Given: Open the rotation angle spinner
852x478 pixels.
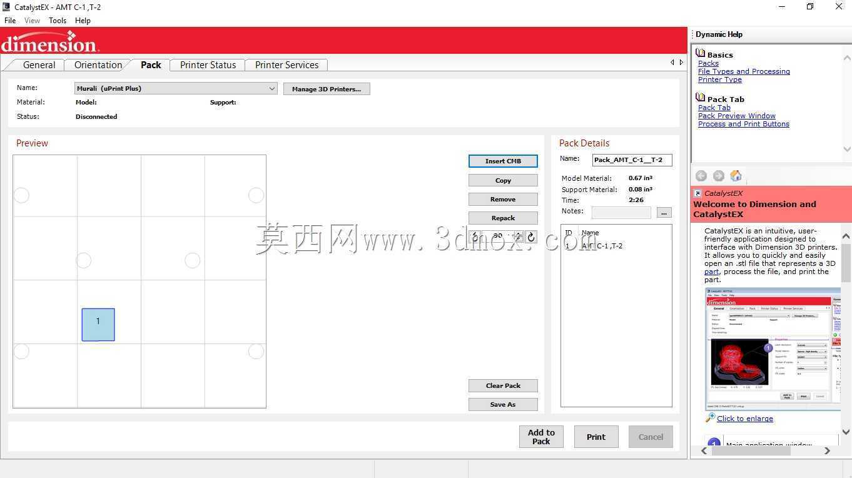Looking at the screenshot, I should coord(518,236).
